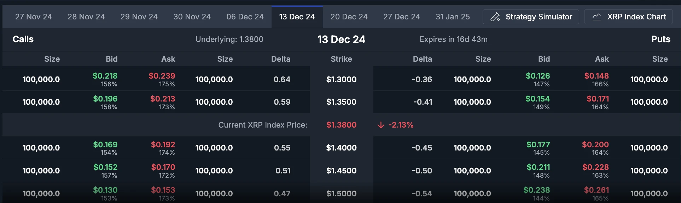Click the $1.4000 strike price cell
The image size is (681, 203).
tap(341, 148)
